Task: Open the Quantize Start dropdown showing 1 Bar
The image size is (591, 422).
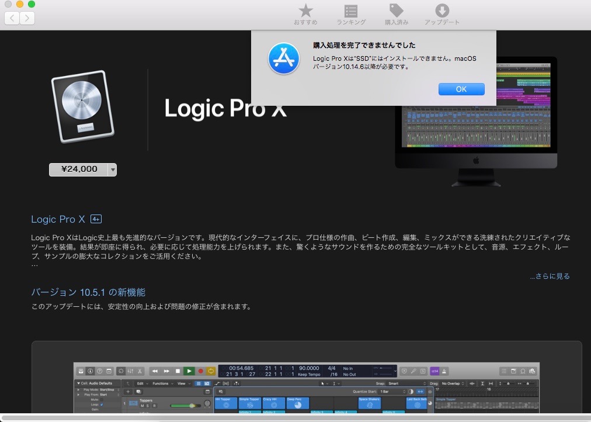Action: [387, 391]
